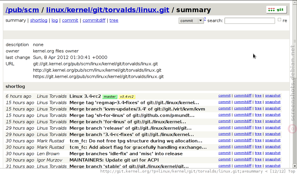Open "Merge branch 'release'" commit title

131,128
